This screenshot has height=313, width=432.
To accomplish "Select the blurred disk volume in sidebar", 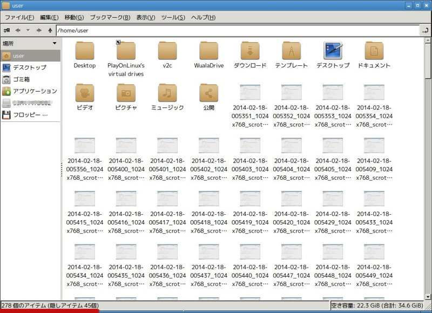I will [30, 103].
